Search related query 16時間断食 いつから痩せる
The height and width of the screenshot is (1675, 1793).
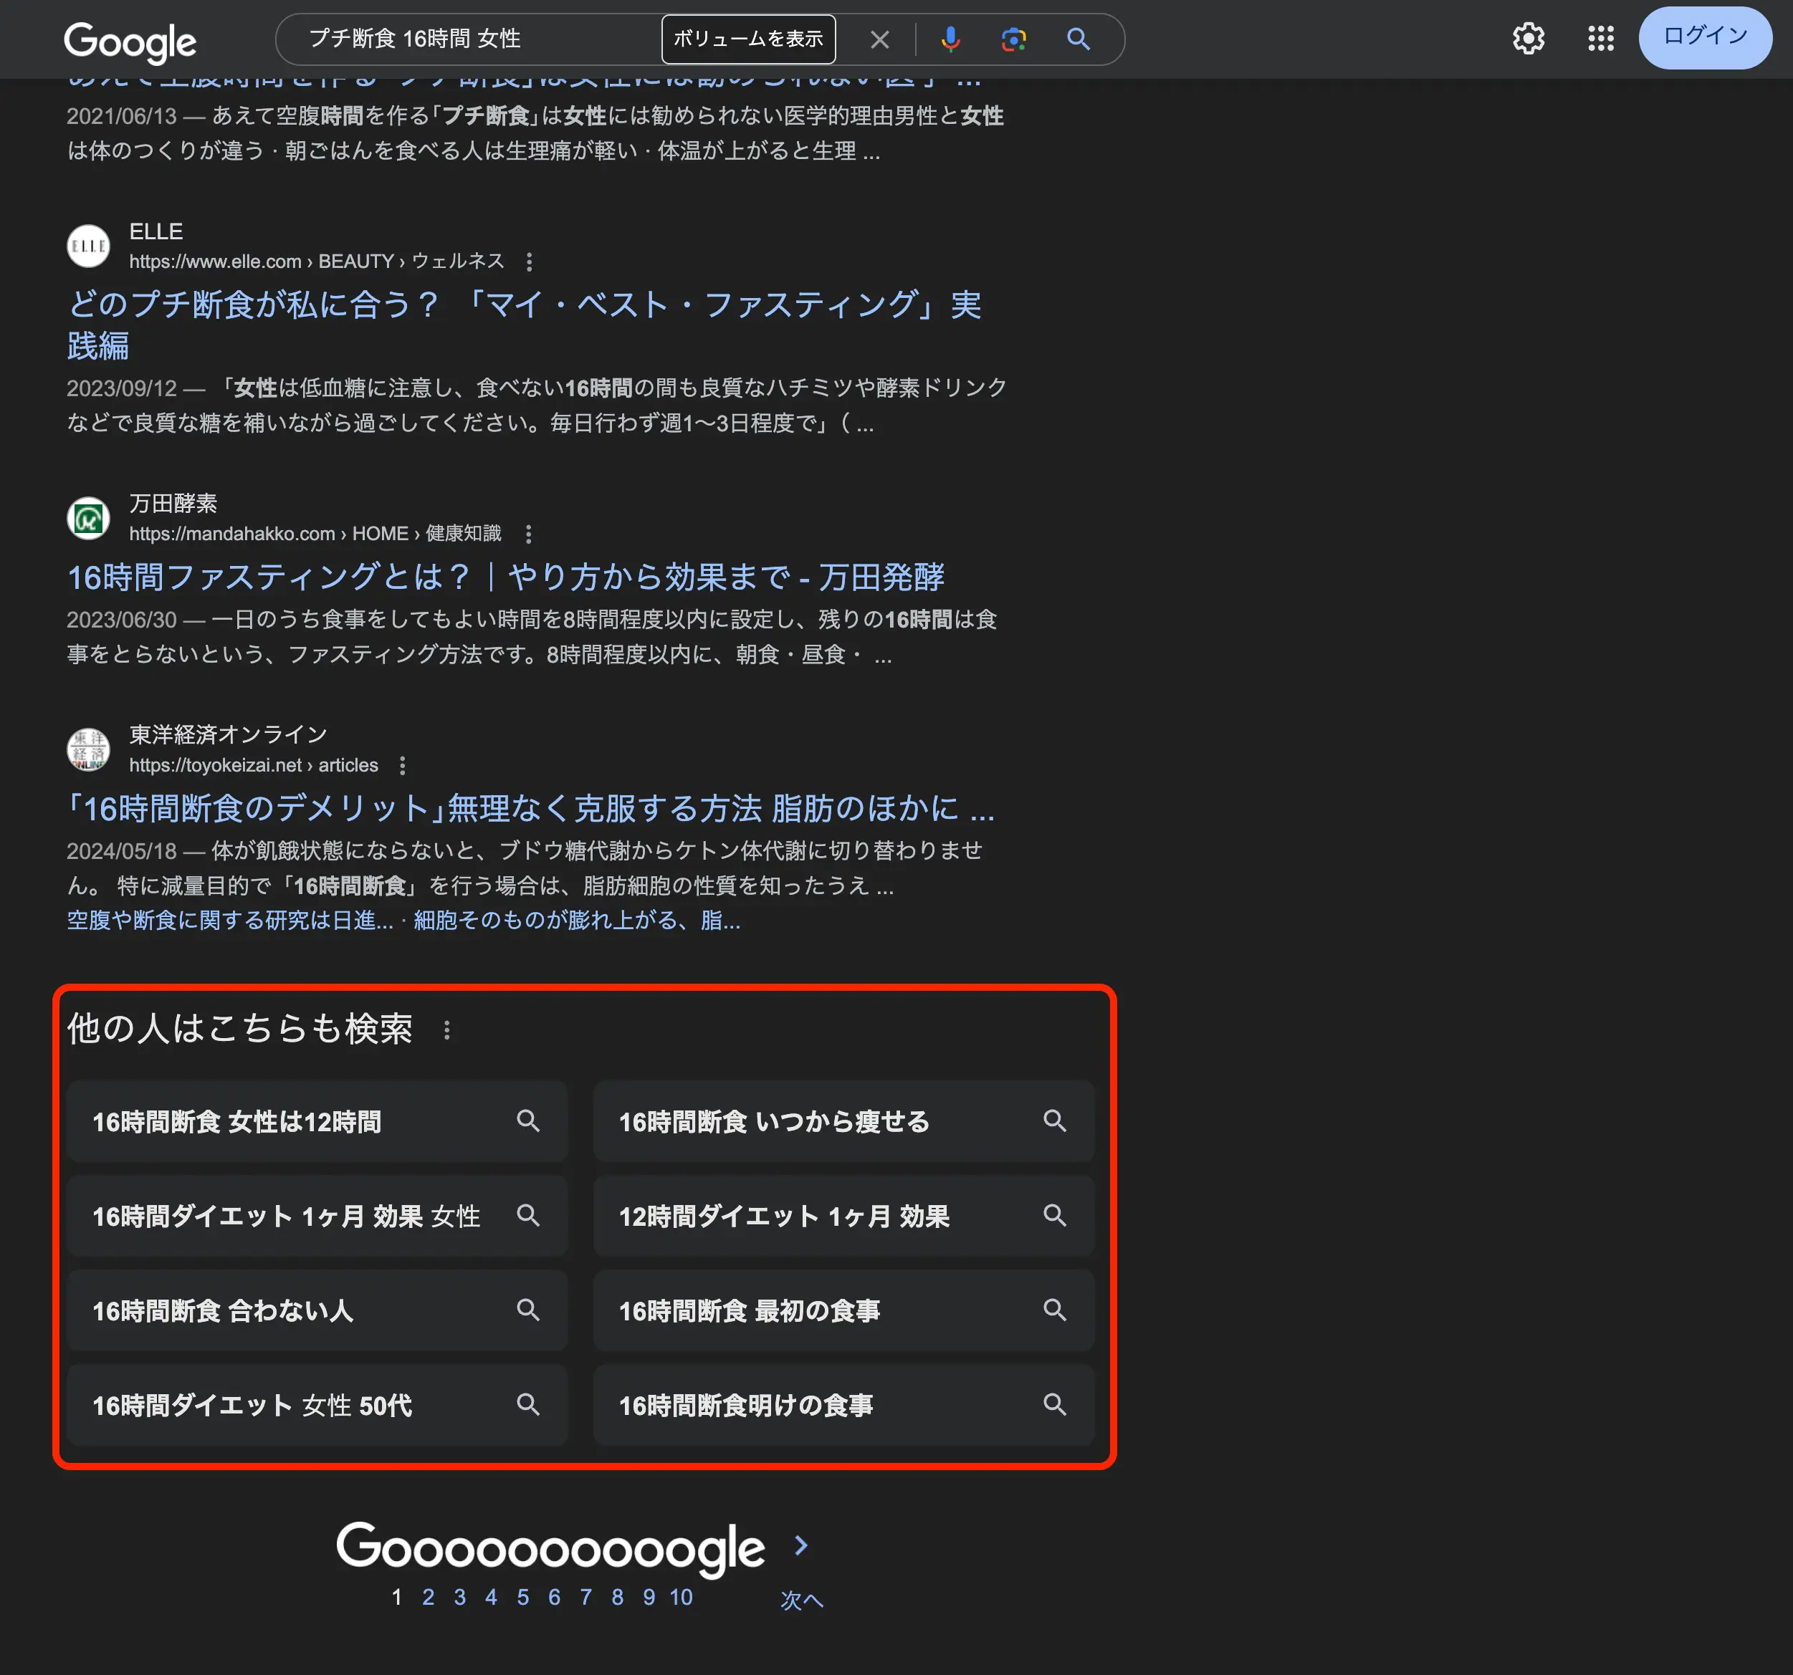[x=843, y=1123]
